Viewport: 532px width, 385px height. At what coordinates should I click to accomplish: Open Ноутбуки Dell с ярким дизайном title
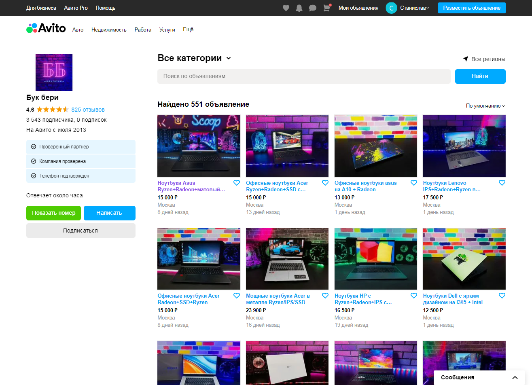(453, 299)
